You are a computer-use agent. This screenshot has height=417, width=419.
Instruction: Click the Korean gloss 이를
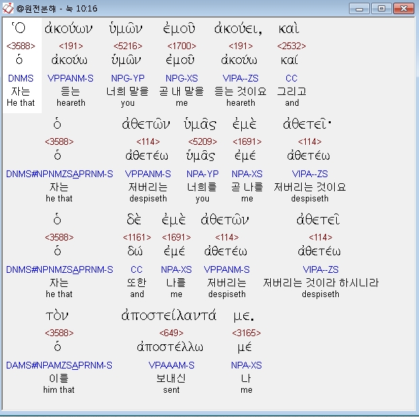click(x=59, y=379)
